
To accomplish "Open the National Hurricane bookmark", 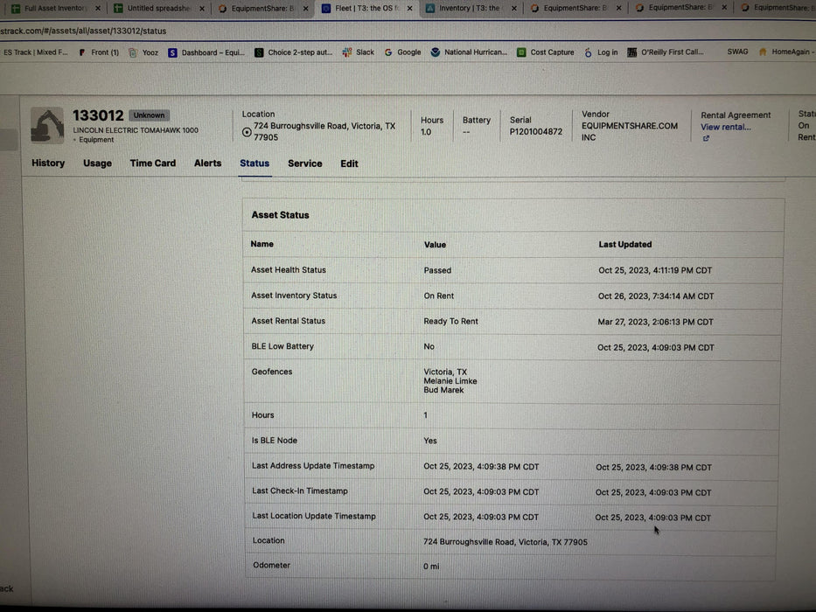I will (469, 52).
